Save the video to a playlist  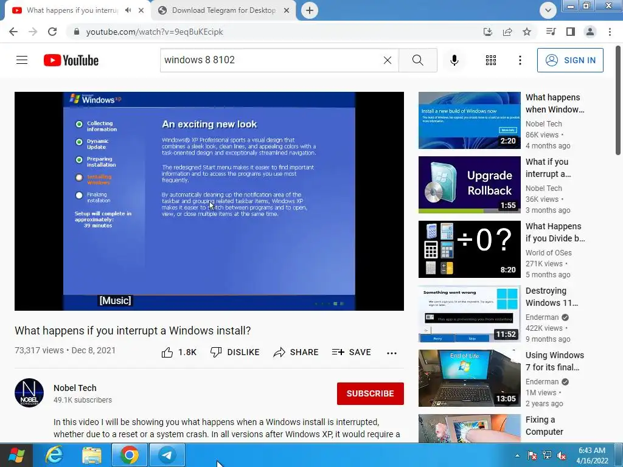coord(351,352)
